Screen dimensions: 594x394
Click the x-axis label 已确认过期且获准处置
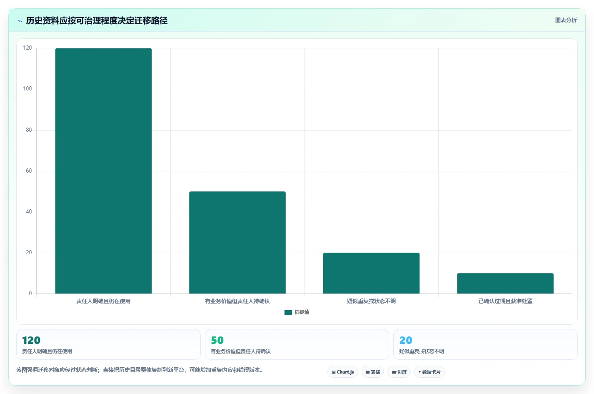point(505,301)
